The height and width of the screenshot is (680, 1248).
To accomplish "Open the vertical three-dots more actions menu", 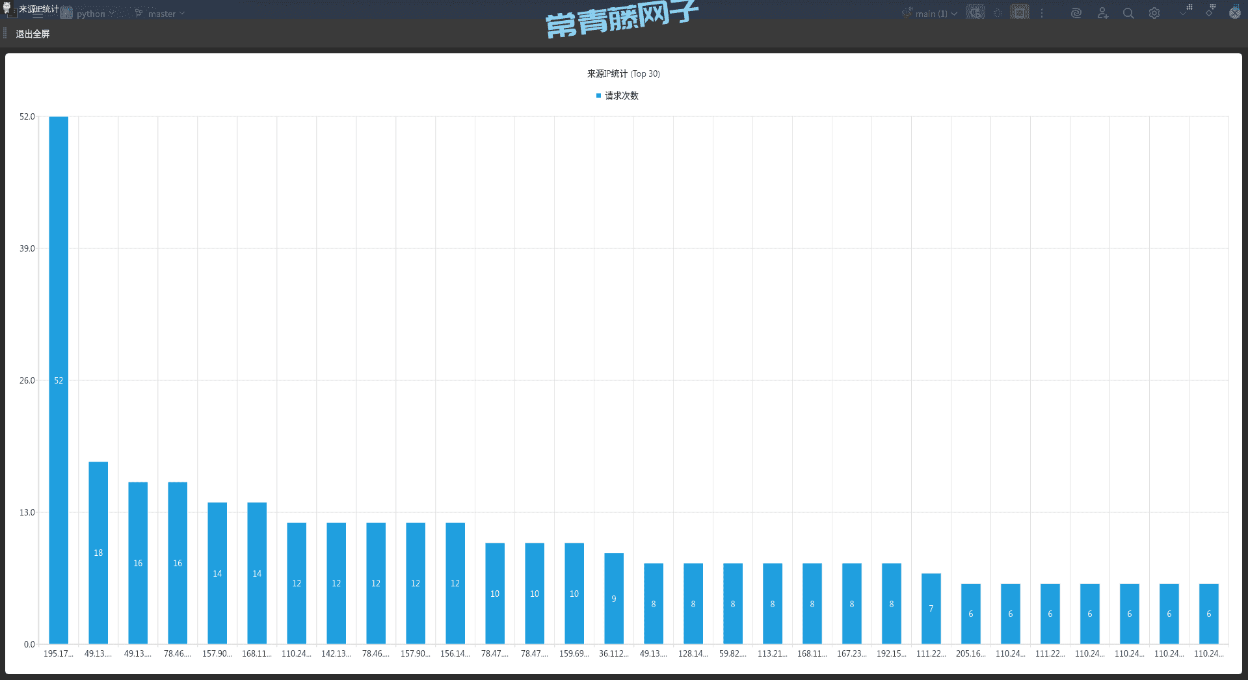I will tap(1042, 13).
